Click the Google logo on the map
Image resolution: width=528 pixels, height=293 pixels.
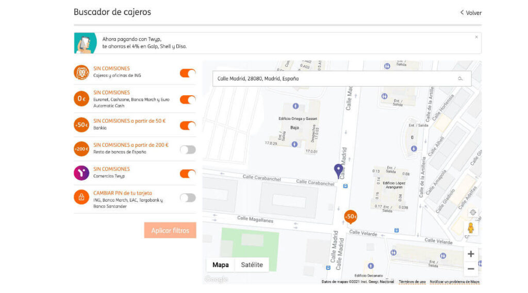point(217,279)
